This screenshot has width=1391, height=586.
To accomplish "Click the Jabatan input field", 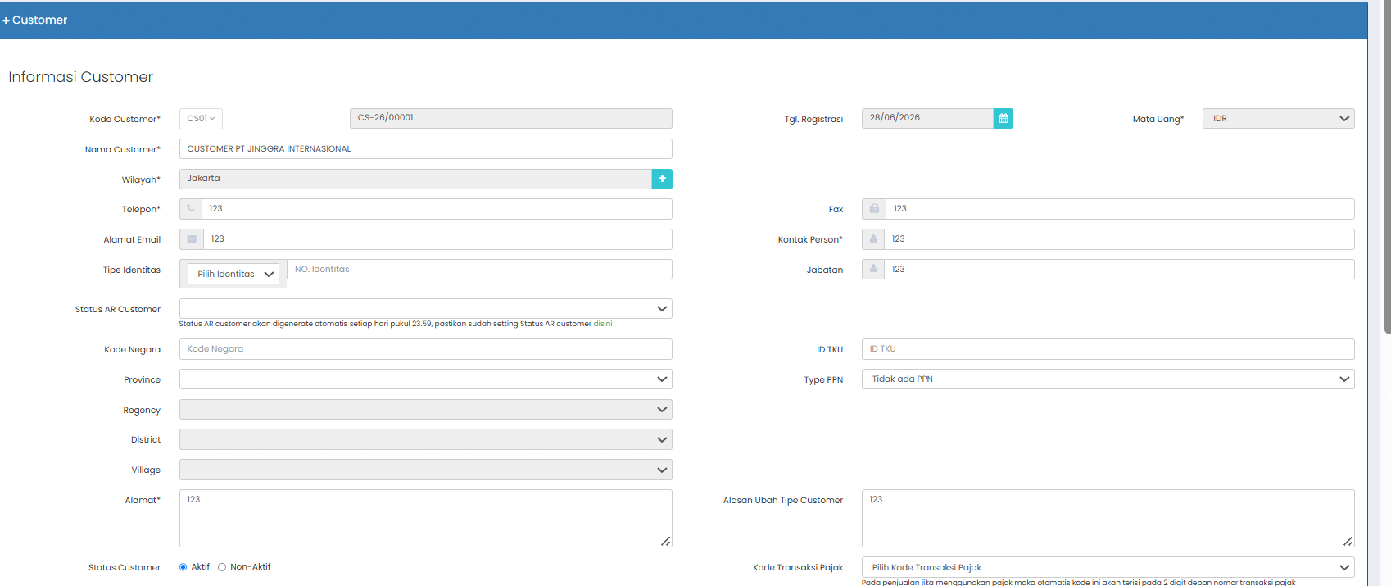I will 1119,270.
